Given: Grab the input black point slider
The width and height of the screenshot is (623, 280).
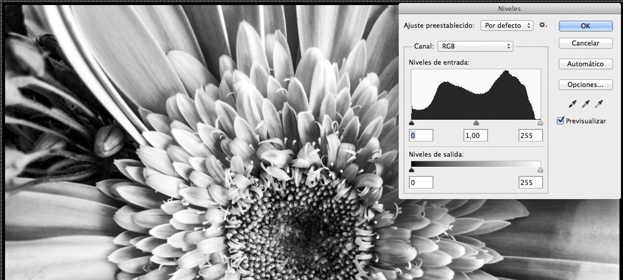Looking at the screenshot, I should tap(411, 123).
